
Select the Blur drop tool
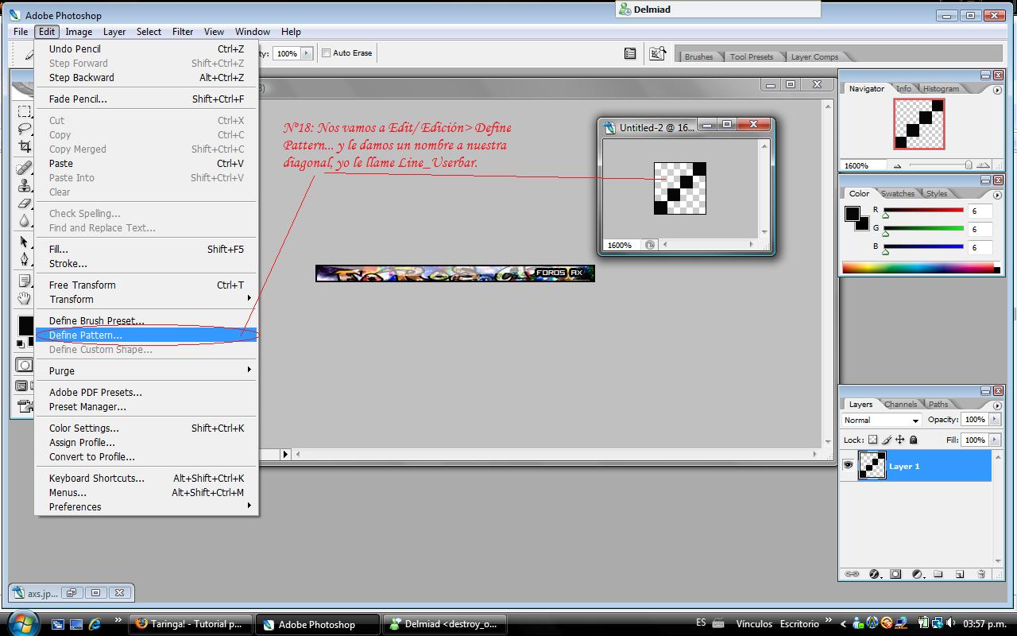(24, 221)
